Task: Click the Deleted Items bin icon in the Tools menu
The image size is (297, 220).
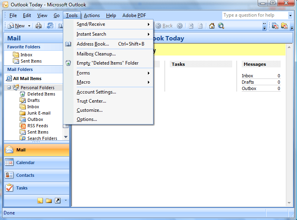Action: (68, 63)
